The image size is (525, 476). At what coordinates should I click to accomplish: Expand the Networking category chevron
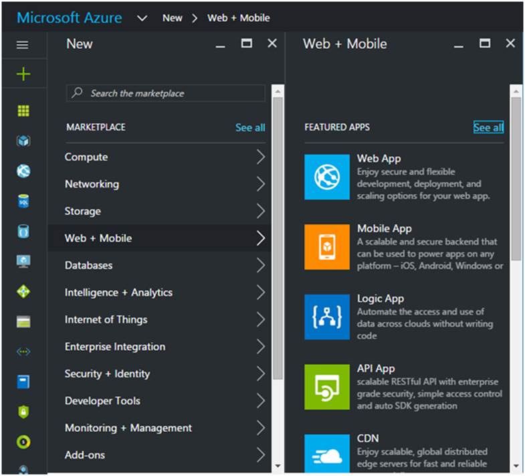pyautogui.click(x=261, y=184)
